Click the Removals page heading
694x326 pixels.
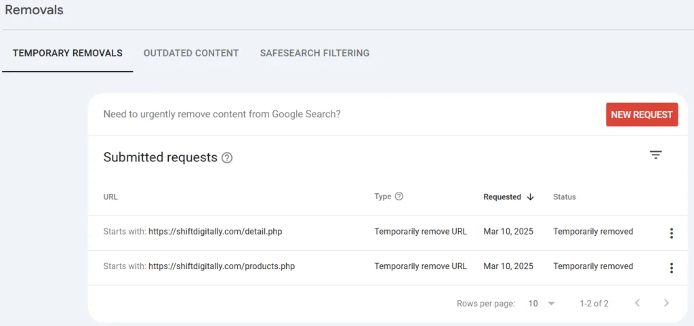point(34,9)
